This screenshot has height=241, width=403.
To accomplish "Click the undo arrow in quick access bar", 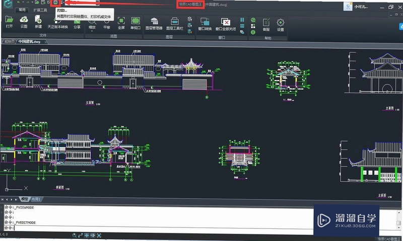I will point(19,3).
